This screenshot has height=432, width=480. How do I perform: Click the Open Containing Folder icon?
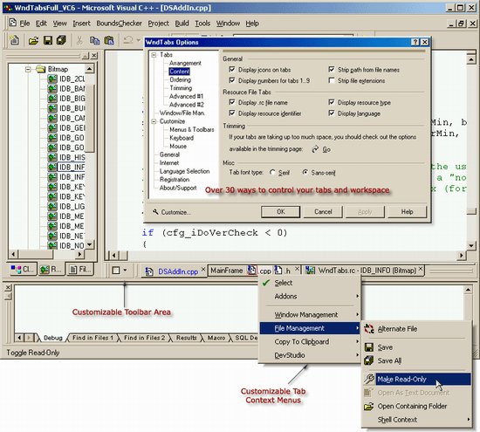(369, 407)
